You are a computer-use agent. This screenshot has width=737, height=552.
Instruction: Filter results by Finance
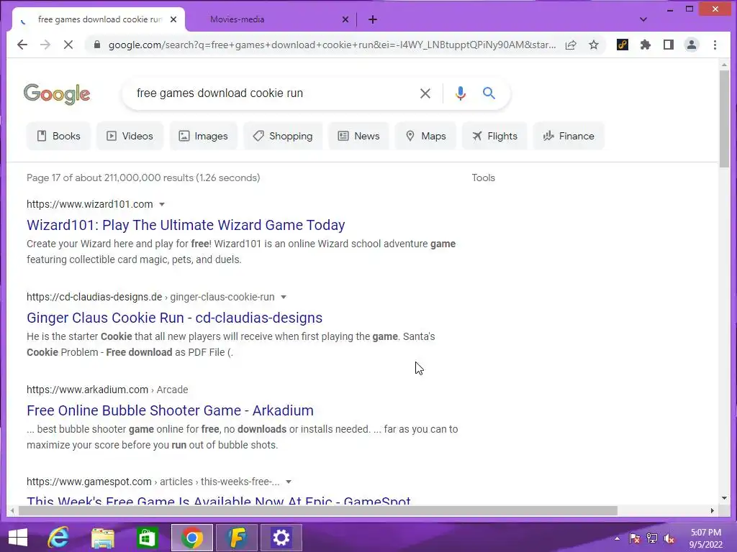(569, 136)
